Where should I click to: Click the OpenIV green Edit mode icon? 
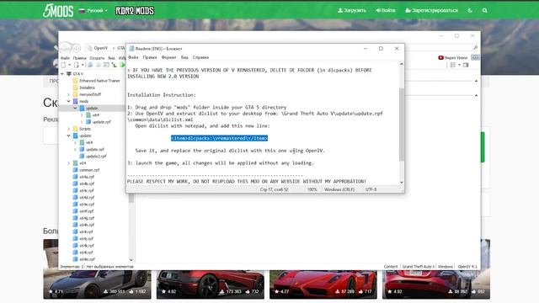(122, 65)
